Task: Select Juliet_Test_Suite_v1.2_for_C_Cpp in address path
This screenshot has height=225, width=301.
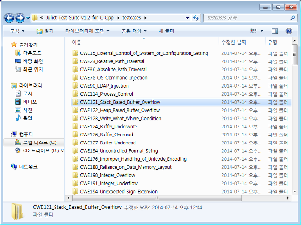Action: pos(79,18)
